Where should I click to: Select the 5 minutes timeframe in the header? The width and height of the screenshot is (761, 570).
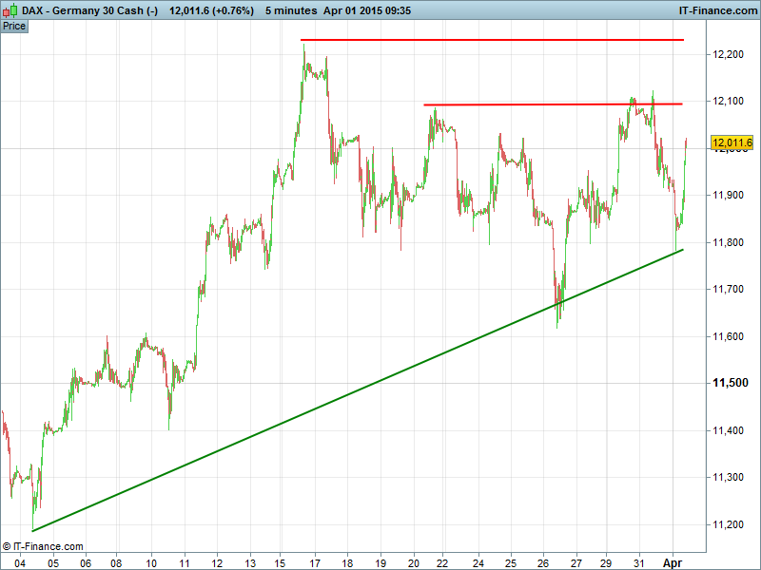[x=290, y=9]
